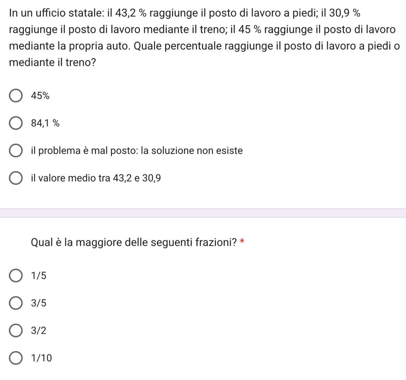The image size is (406, 380).
Task: Click the '84,1 %' answer label text
Action: (x=45, y=123)
